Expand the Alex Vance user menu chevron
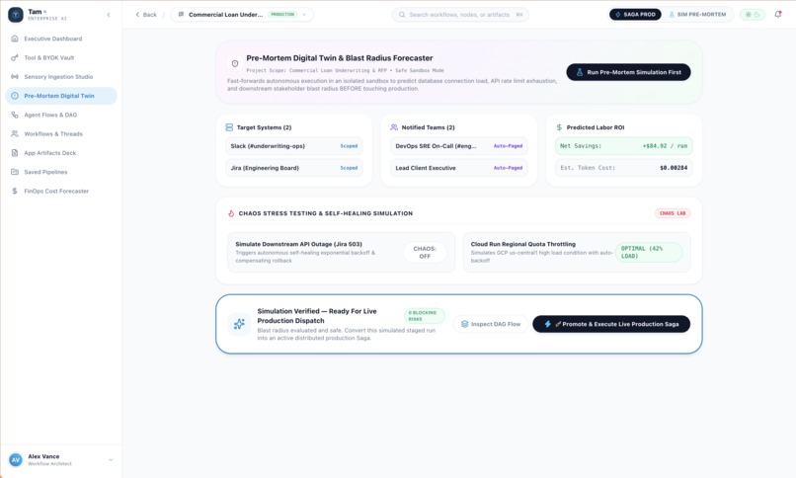The image size is (796, 478). click(111, 460)
